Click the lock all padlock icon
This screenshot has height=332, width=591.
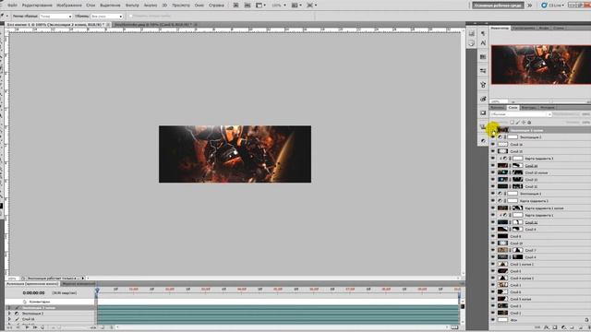529,123
